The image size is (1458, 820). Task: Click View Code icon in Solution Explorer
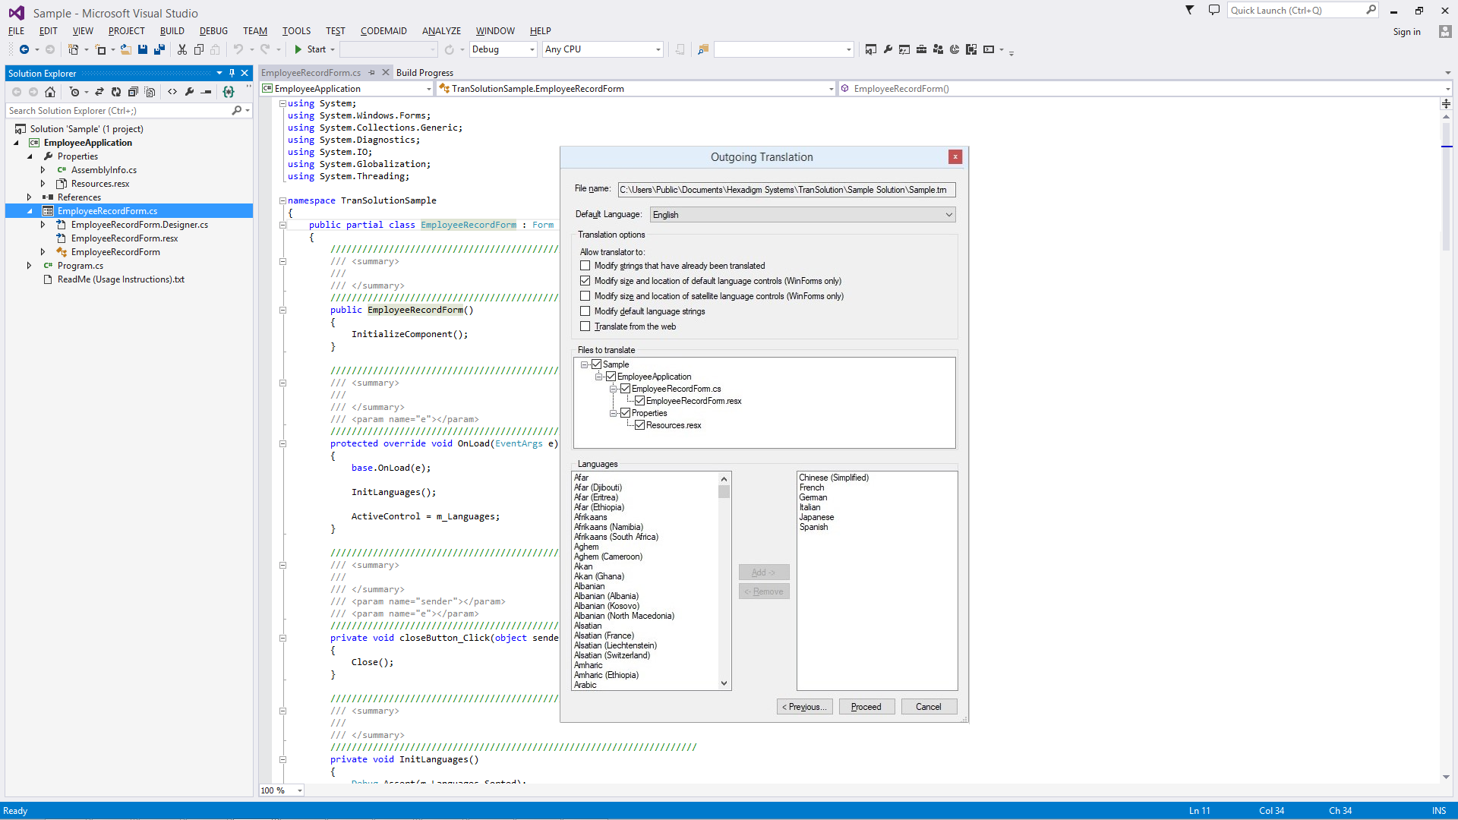[x=172, y=92]
